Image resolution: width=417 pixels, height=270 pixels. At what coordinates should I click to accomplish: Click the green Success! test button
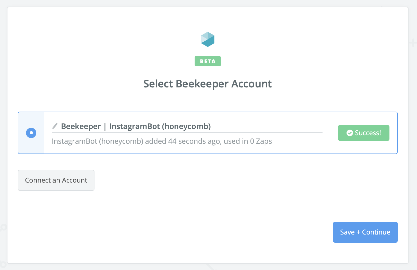click(363, 133)
